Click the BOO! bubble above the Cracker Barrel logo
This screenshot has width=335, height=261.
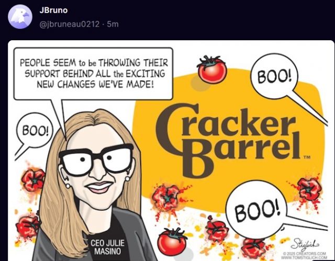pyautogui.click(x=274, y=76)
